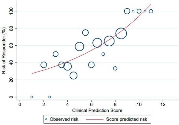Click the Score predicted risk legend text

coord(127,119)
